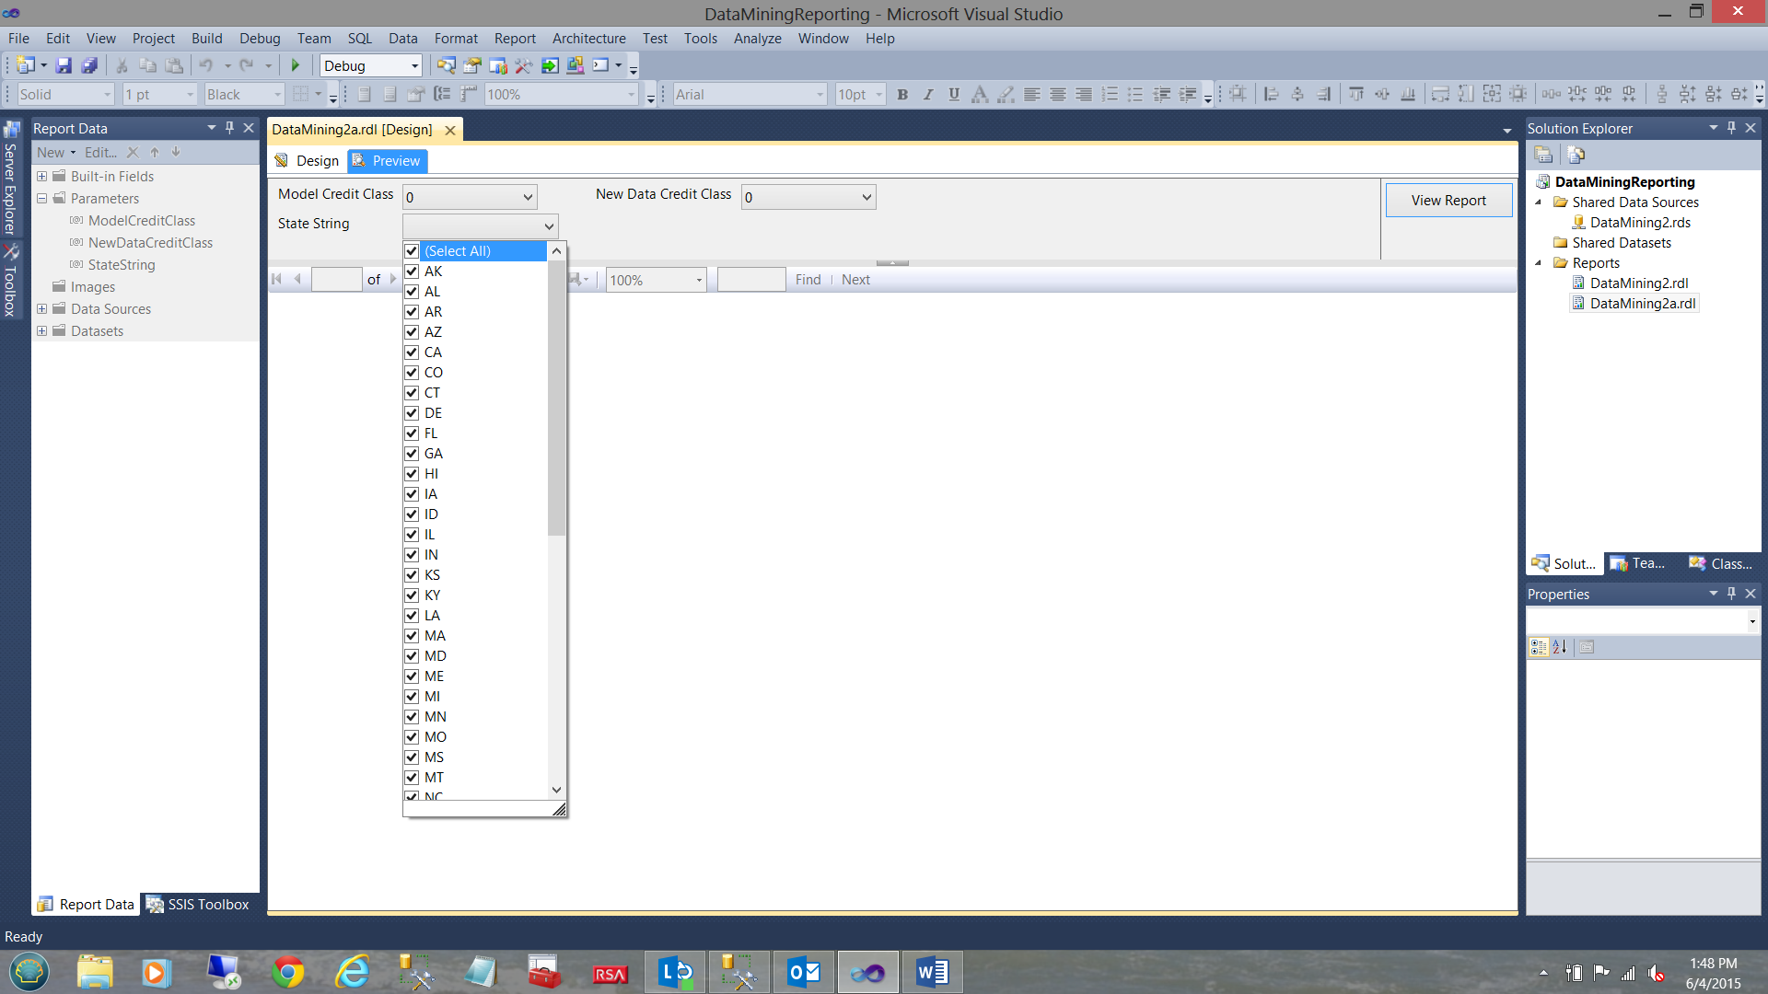Click the View Report button
Image resolution: width=1768 pixels, height=994 pixels.
[x=1448, y=201]
